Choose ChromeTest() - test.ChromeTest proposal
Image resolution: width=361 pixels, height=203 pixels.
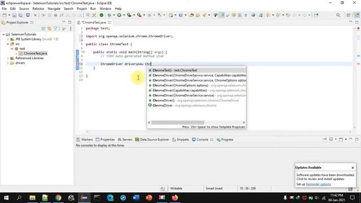click(196, 70)
